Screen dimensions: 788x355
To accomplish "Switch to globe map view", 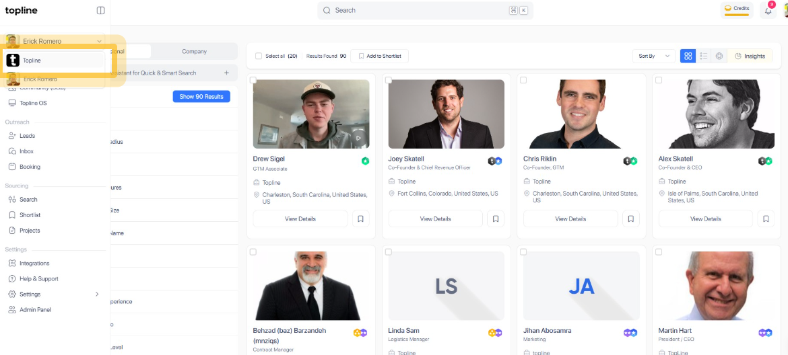I will click(x=719, y=56).
